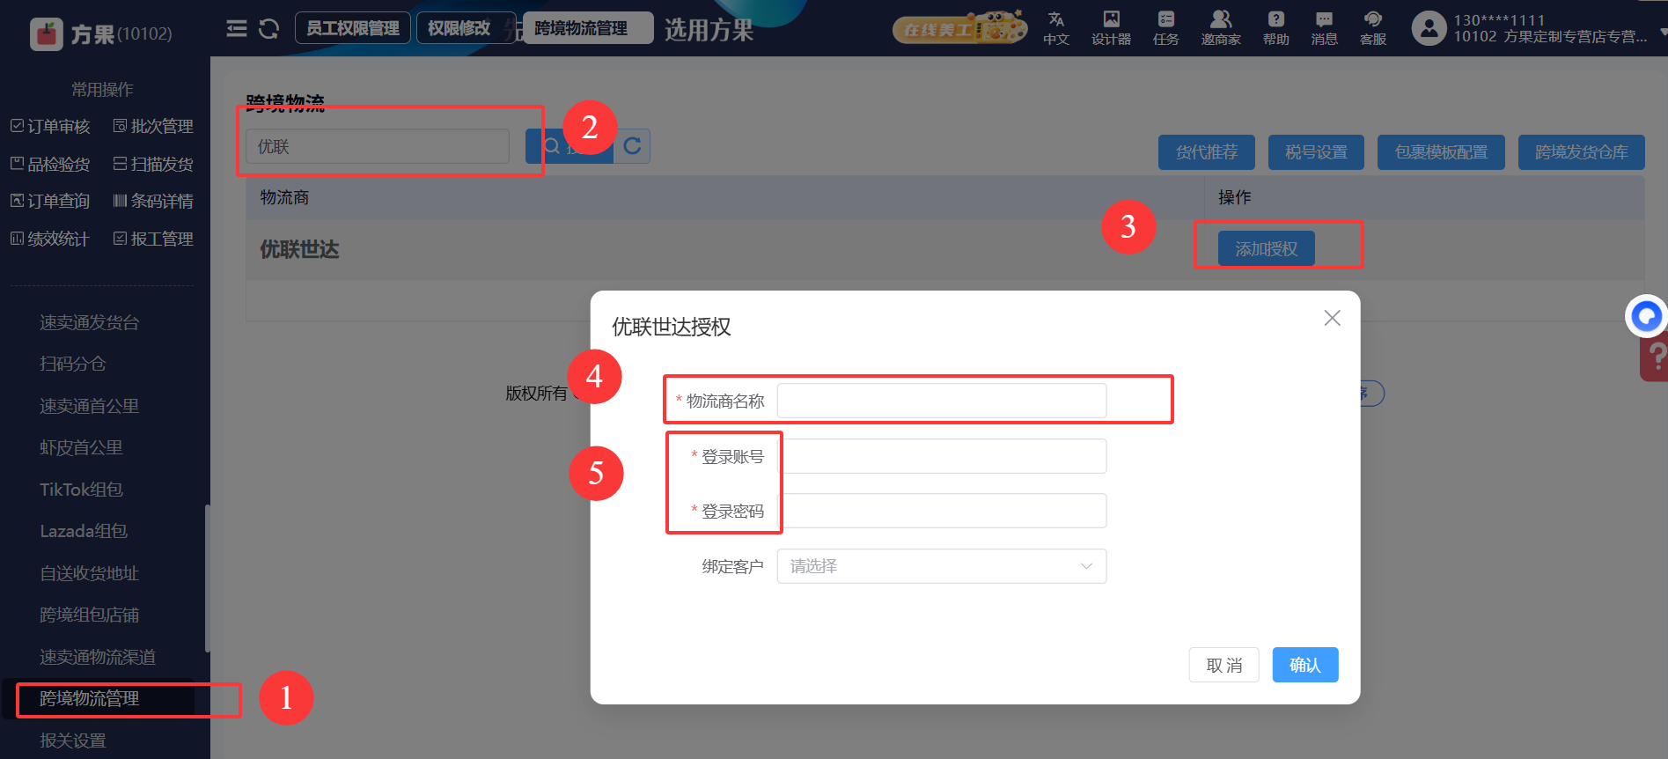
Task: Open 跨境发货仓库 button
Action: pos(1581,152)
